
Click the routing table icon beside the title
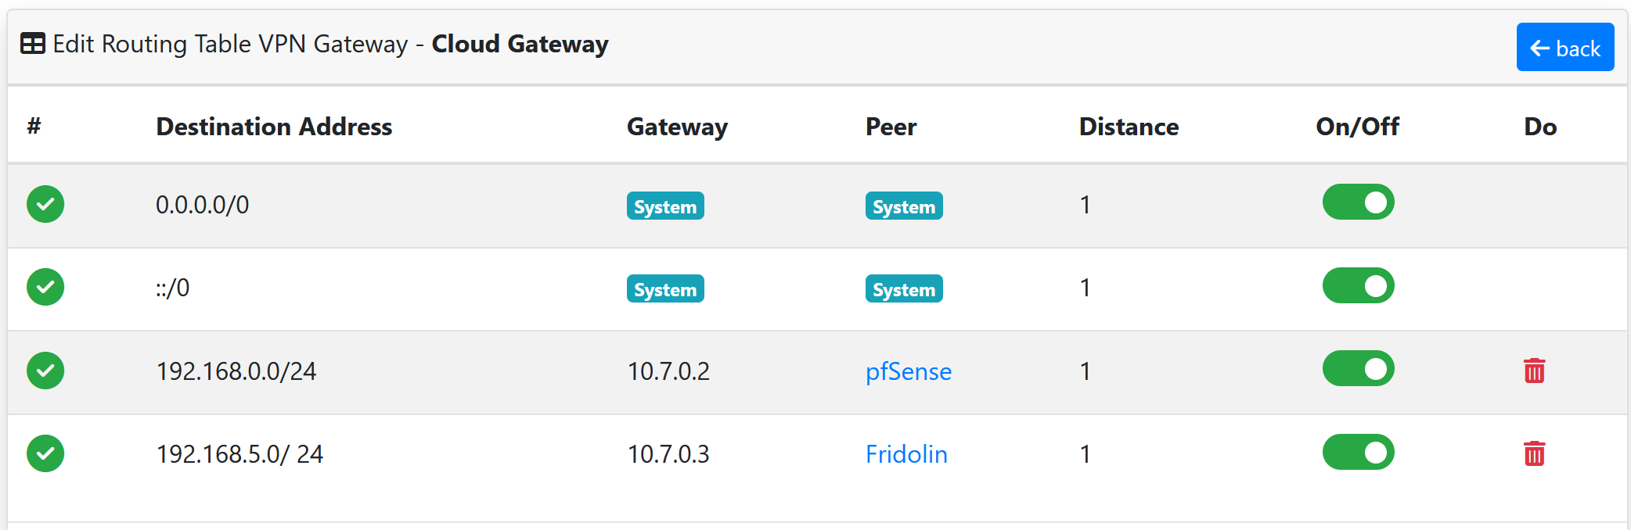33,44
